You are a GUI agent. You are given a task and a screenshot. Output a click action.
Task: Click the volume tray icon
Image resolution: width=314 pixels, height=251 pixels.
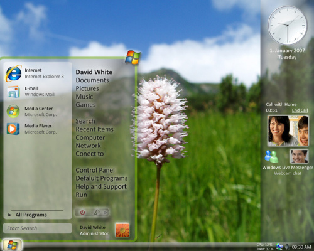click(x=288, y=247)
